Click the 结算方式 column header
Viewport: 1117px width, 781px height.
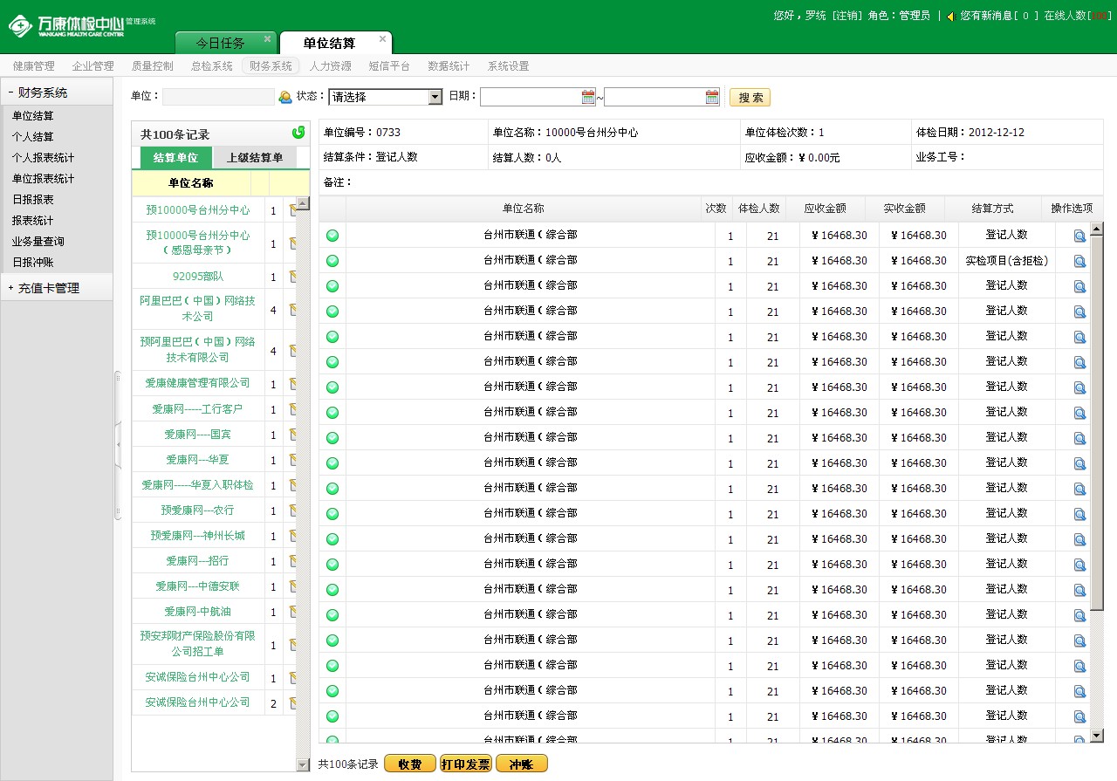pos(992,209)
